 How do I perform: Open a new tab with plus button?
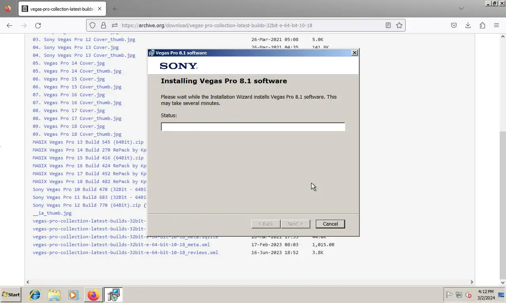coord(114,9)
